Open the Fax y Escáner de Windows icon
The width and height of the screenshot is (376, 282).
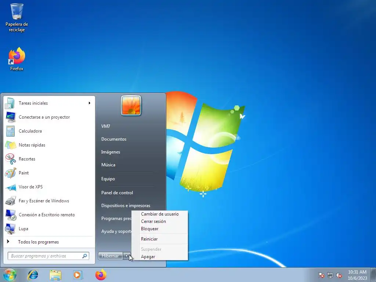10,201
